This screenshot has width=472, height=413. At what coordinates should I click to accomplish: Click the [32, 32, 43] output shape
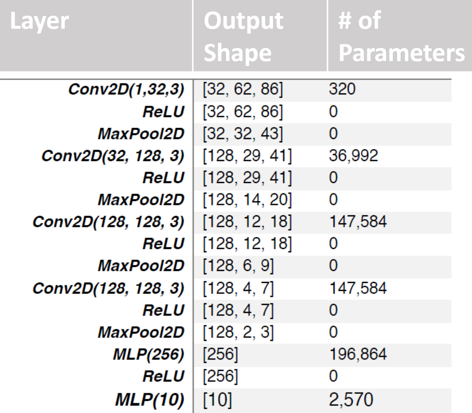point(243,134)
